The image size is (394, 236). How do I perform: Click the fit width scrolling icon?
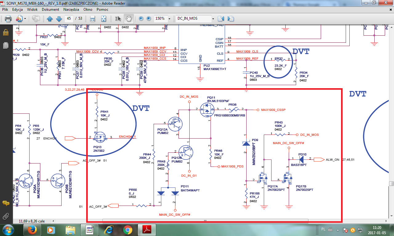tap(92, 18)
